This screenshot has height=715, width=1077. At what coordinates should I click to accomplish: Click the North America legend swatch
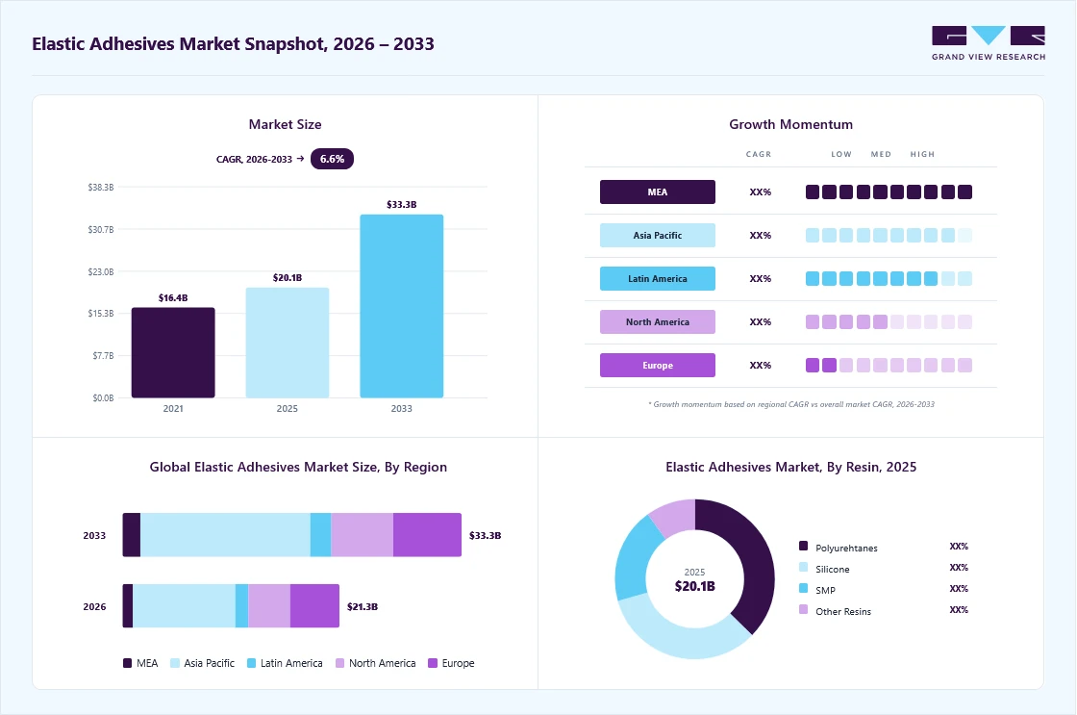(x=340, y=663)
